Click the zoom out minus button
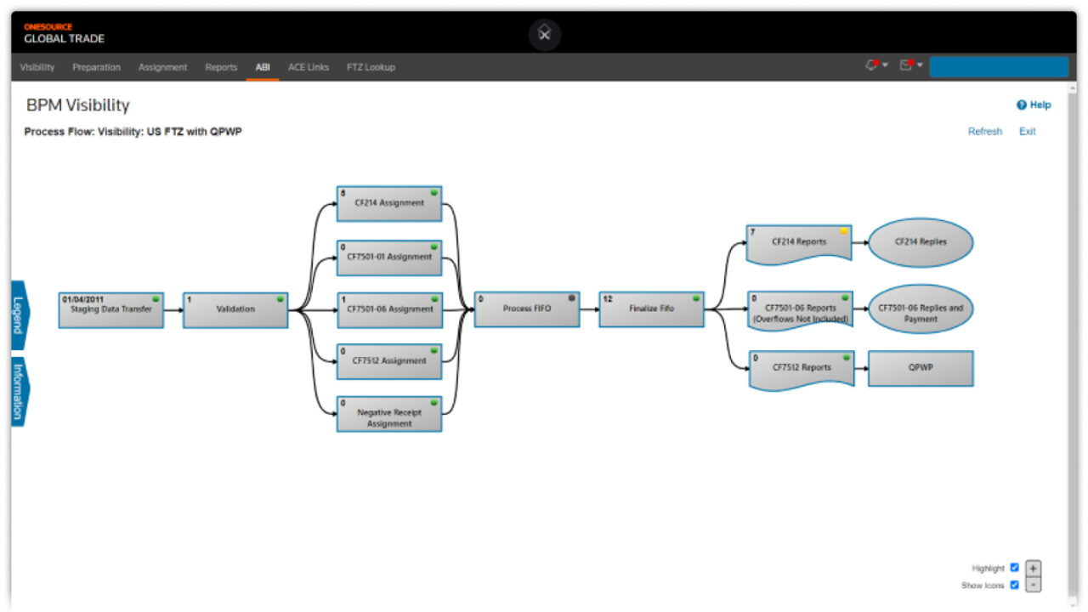 click(x=1033, y=585)
